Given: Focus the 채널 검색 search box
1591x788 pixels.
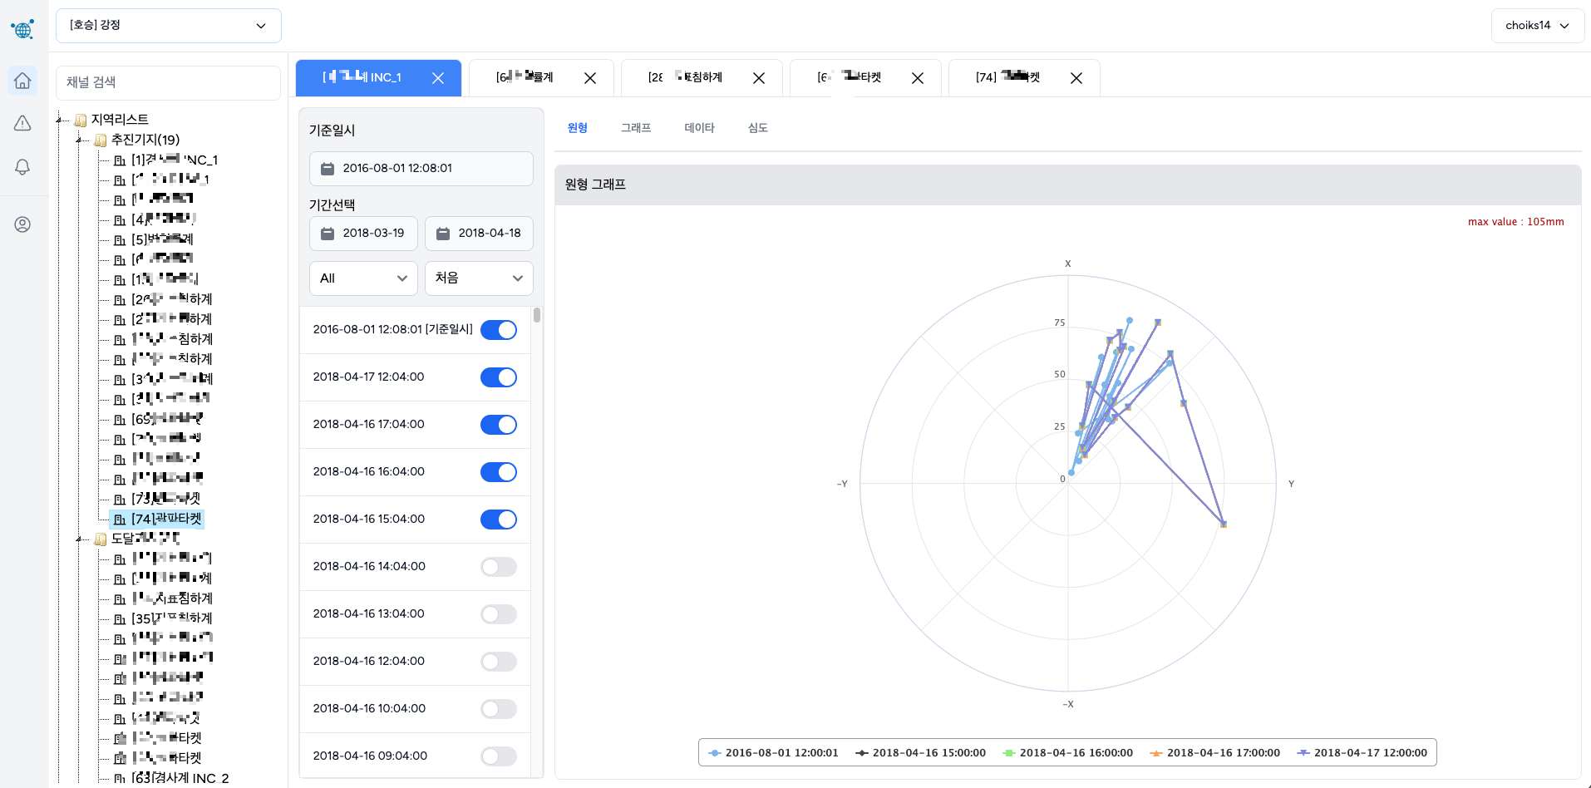Looking at the screenshot, I should (168, 83).
